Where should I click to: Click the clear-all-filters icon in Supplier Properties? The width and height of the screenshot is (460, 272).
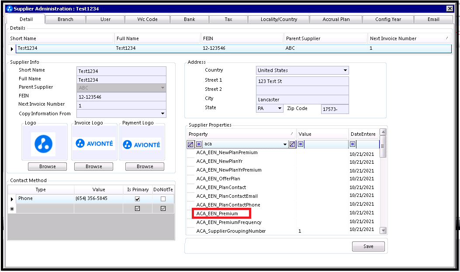(x=190, y=144)
